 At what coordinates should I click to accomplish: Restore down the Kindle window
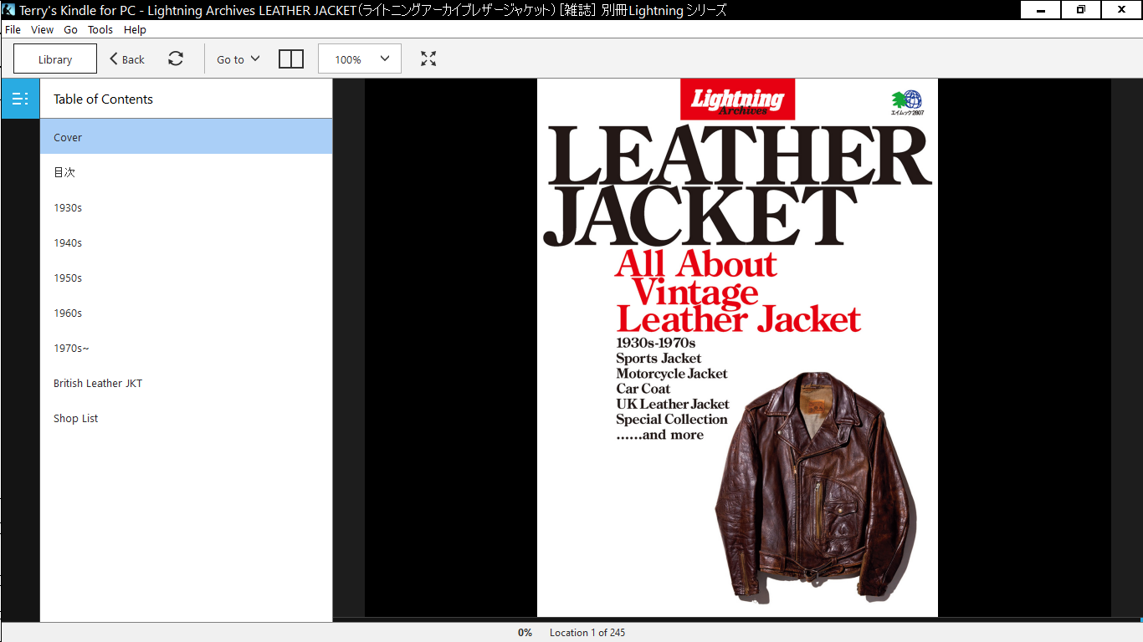(1081, 10)
